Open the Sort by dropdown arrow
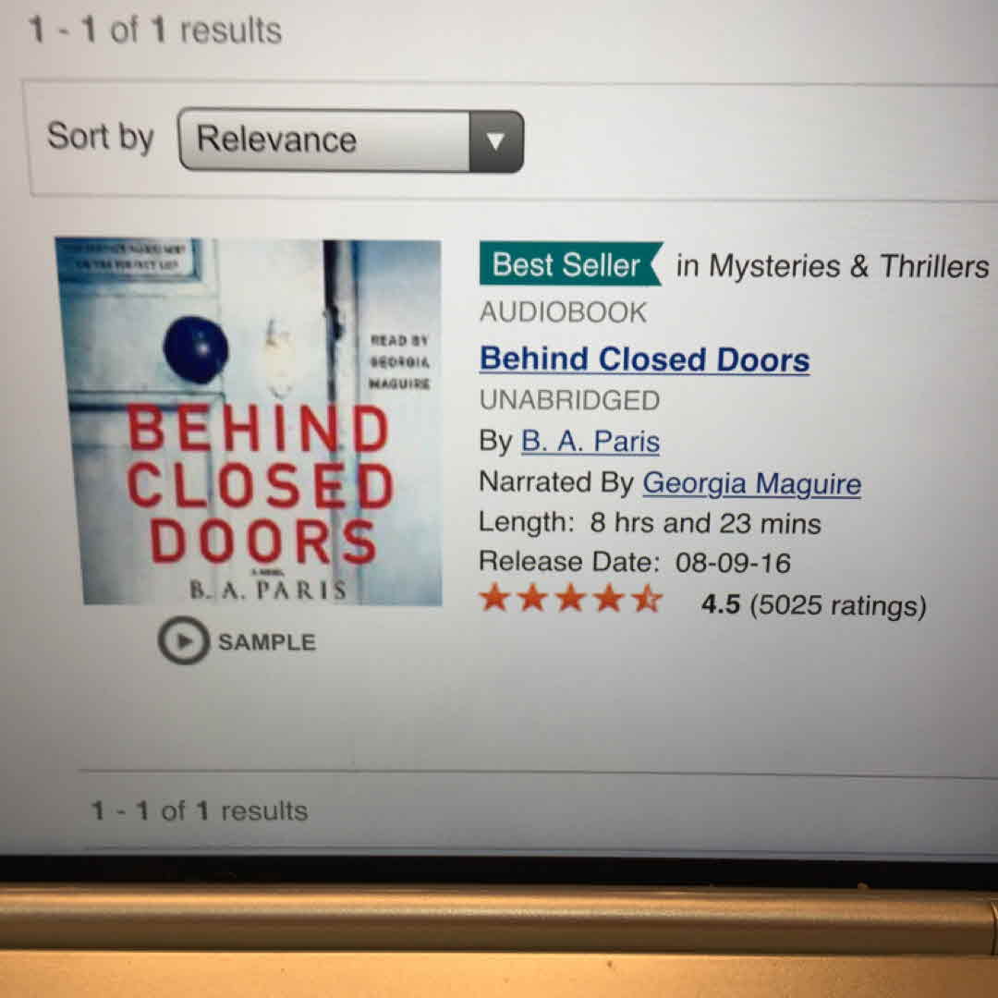 pyautogui.click(x=496, y=141)
